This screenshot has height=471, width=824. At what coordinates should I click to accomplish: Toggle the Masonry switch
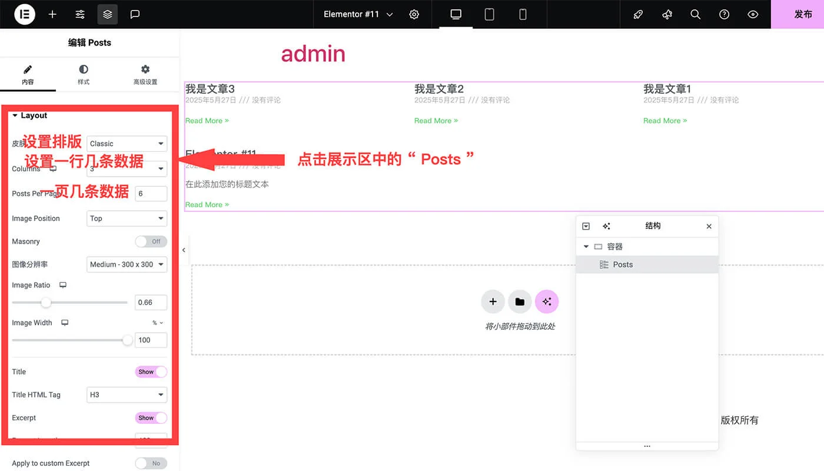coord(151,241)
